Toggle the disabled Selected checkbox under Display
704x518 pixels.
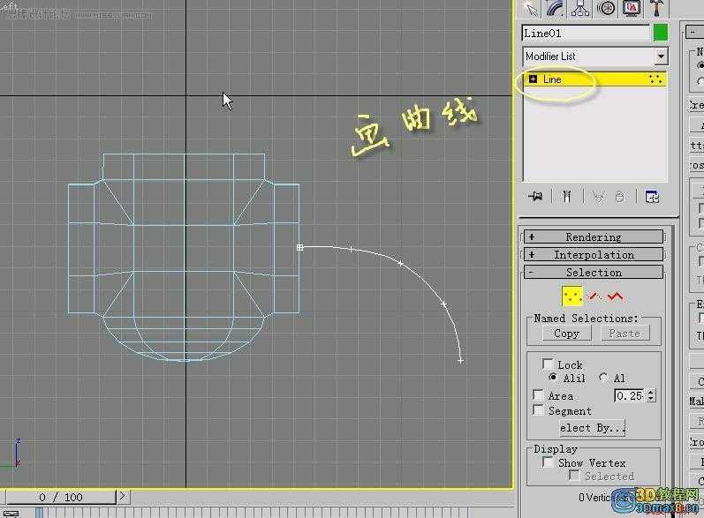point(574,476)
